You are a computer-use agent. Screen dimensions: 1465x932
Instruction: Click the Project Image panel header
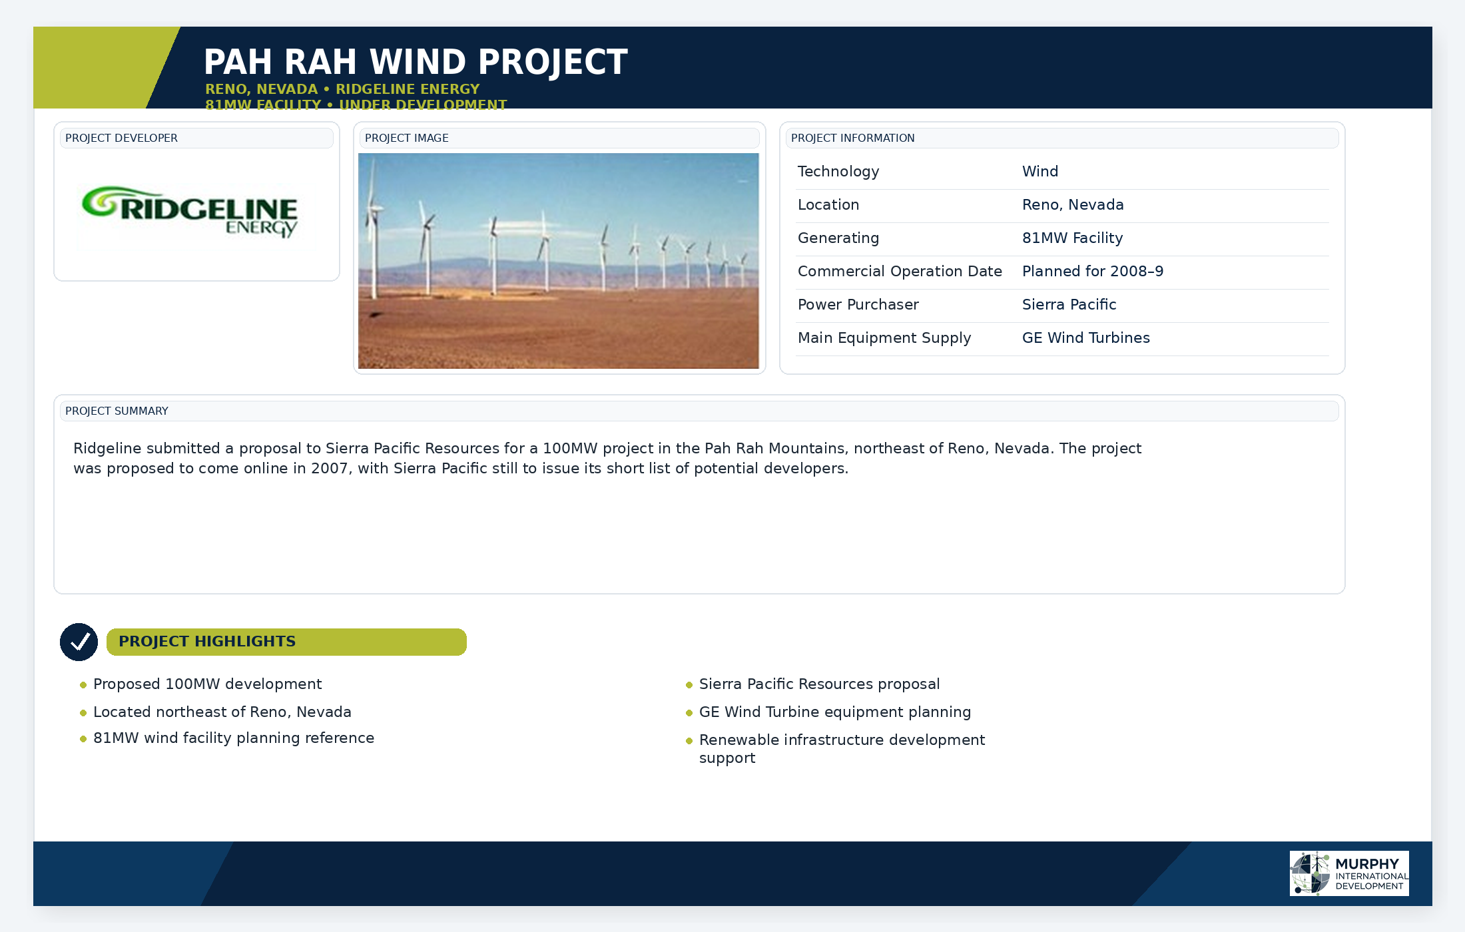coord(559,138)
